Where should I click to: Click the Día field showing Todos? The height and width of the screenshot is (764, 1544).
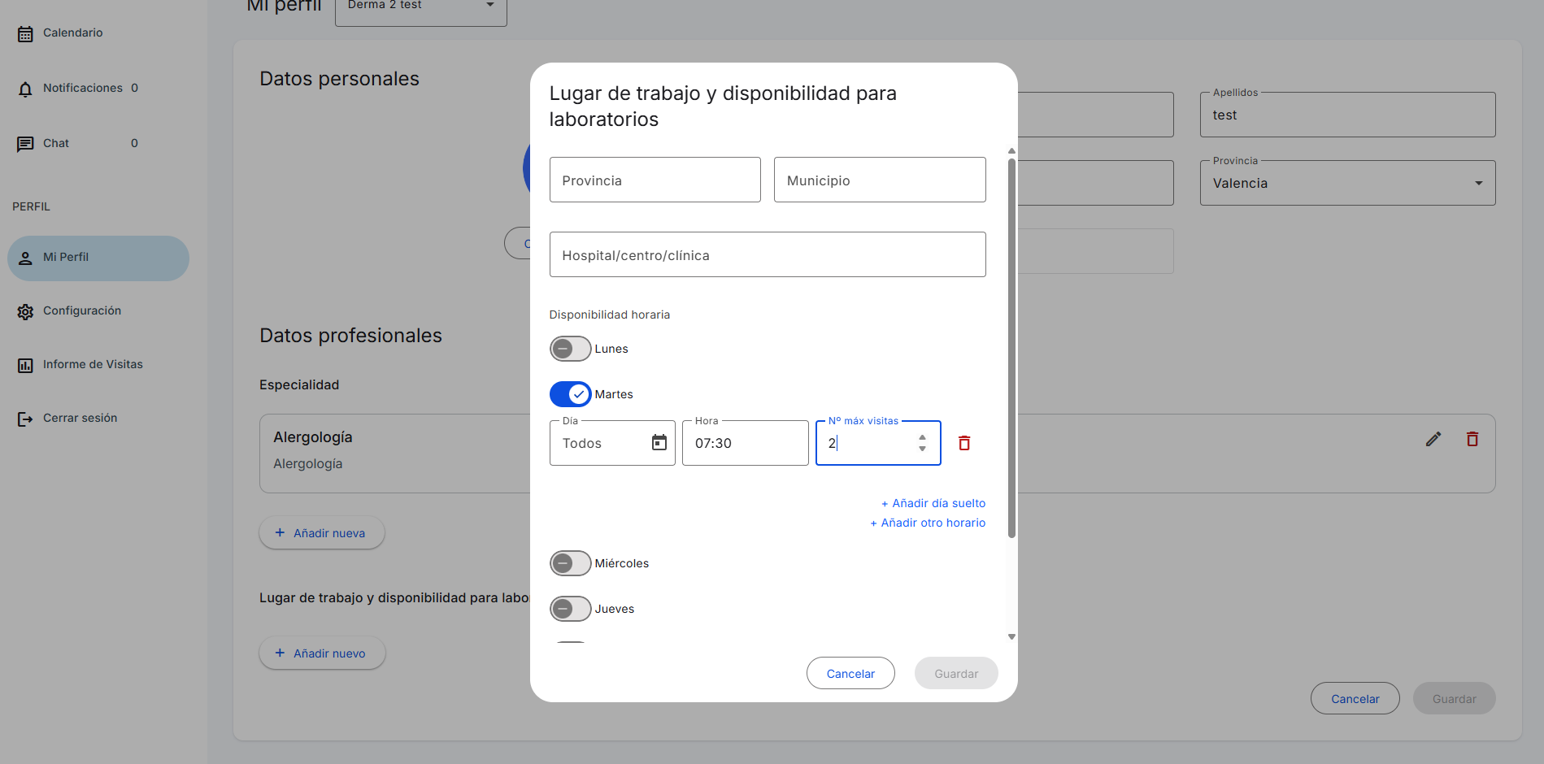[612, 443]
